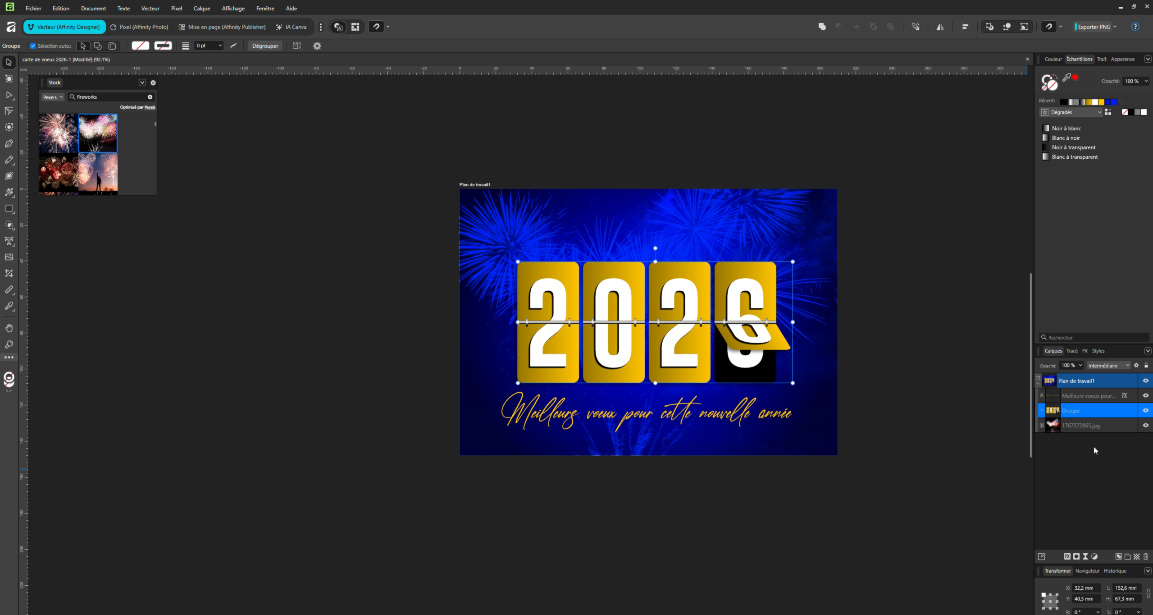Hide the 1767372865.jpg layer
Screen dimensions: 1153x615
[x=1145, y=426]
